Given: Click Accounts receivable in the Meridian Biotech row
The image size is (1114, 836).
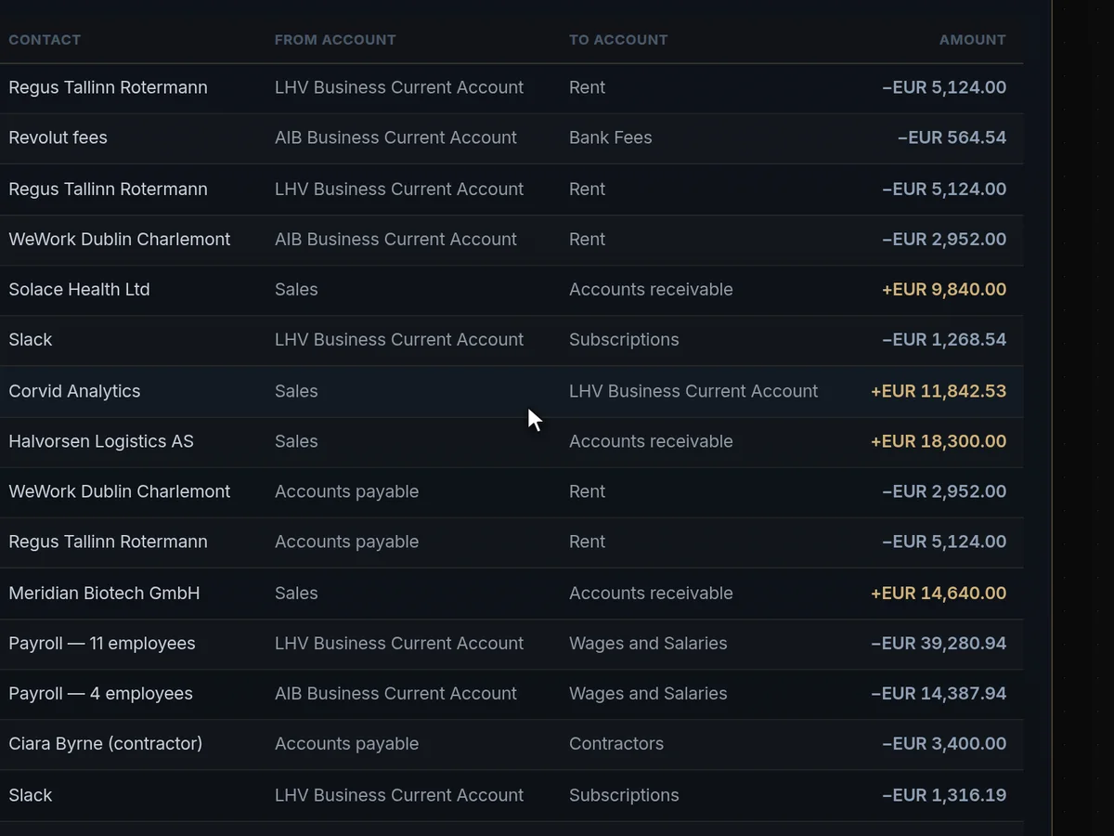Looking at the screenshot, I should coord(651,593).
